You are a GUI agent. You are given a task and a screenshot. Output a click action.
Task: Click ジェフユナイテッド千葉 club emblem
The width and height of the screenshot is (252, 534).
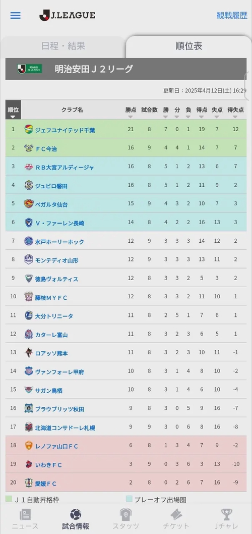pos(29,129)
